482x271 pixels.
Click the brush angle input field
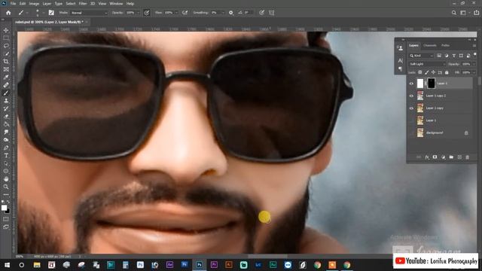tap(249, 13)
